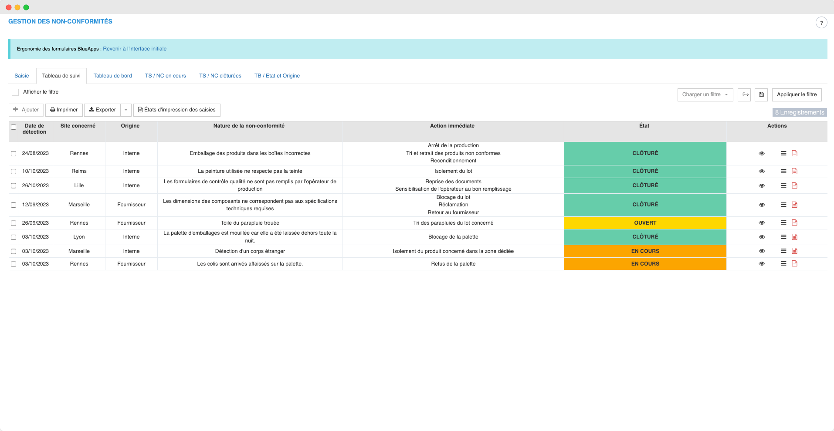Click the Toile du parapluie trouée cell
The image size is (834, 431).
tap(250, 223)
